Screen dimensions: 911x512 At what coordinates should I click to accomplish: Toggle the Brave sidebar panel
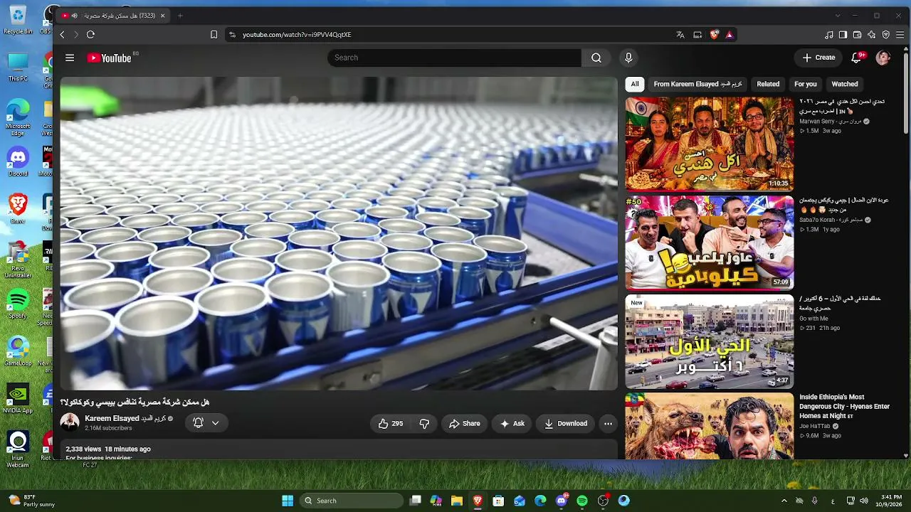click(843, 34)
